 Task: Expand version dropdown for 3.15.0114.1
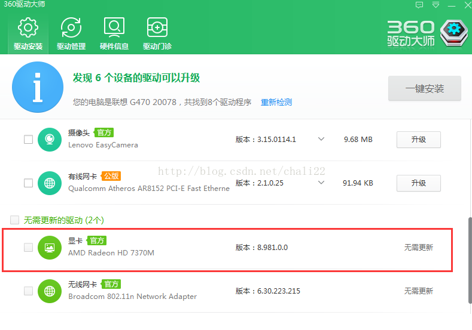point(321,139)
